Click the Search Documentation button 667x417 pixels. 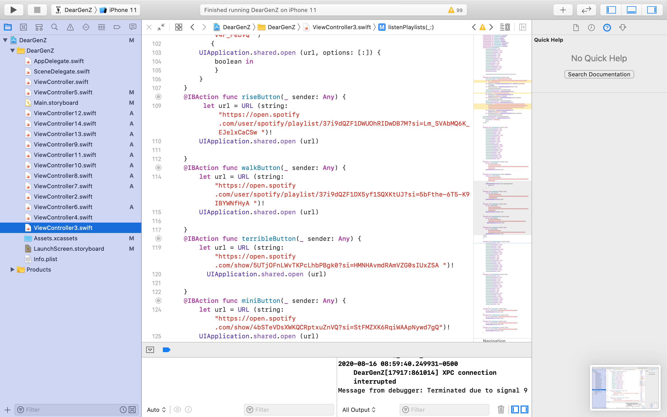click(599, 74)
